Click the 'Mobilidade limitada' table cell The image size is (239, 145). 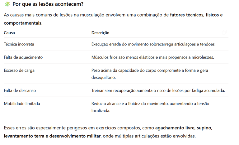click(x=22, y=104)
